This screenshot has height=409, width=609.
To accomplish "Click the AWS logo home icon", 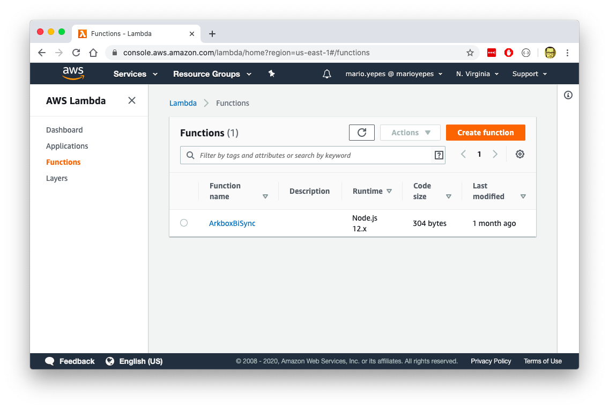I will point(73,73).
